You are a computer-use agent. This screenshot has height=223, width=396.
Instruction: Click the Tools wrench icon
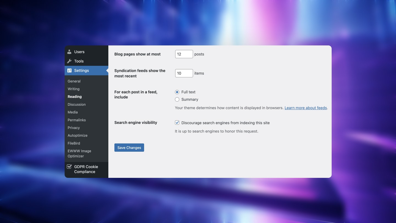tap(69, 61)
